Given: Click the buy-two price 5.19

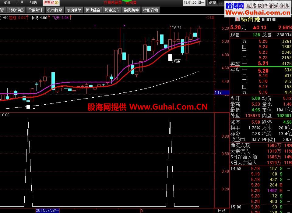Looking at the screenshot, I should click(x=263, y=76).
